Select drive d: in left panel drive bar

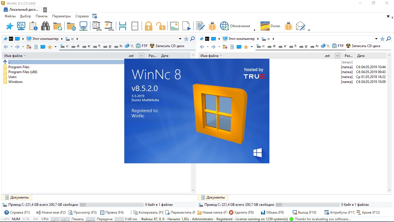tap(76, 46)
